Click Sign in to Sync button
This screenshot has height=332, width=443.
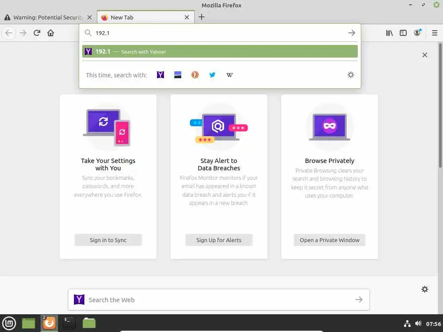tap(108, 240)
